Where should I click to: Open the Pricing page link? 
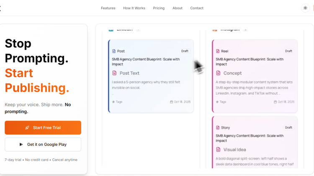click(159, 8)
